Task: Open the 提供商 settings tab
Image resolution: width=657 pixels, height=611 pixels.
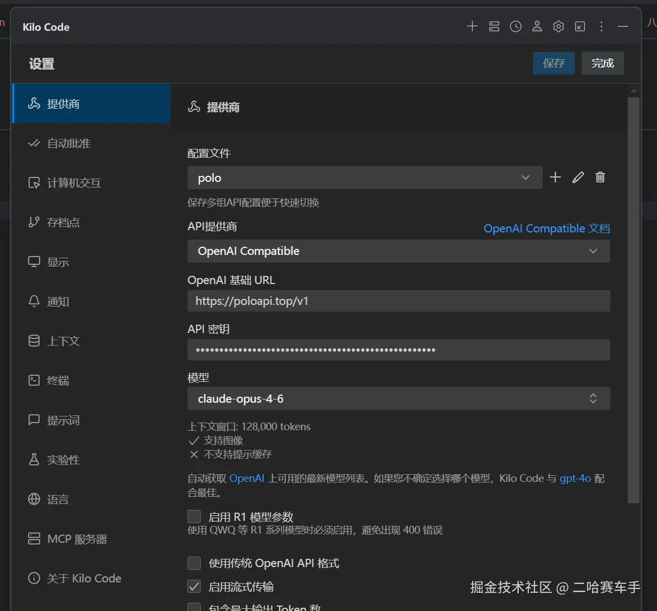Action: (x=91, y=103)
